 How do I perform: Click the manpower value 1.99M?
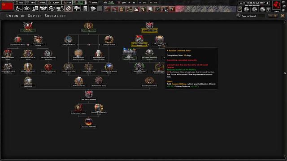coord(56,3)
